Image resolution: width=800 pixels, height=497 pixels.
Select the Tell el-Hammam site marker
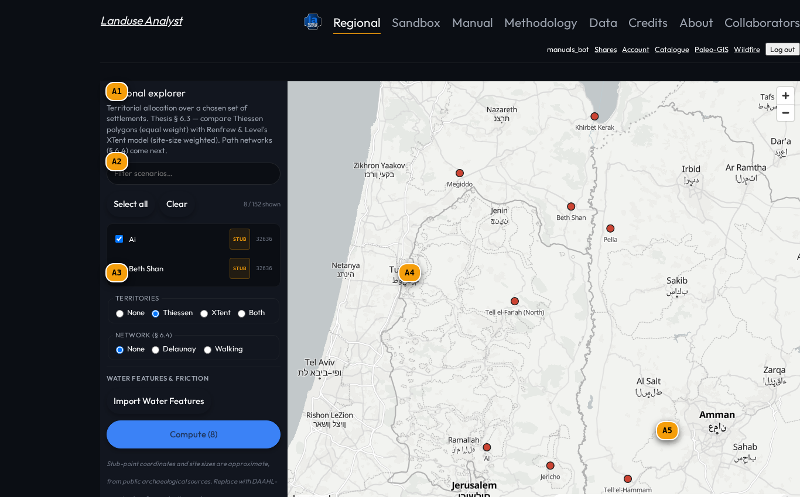pos(628,479)
